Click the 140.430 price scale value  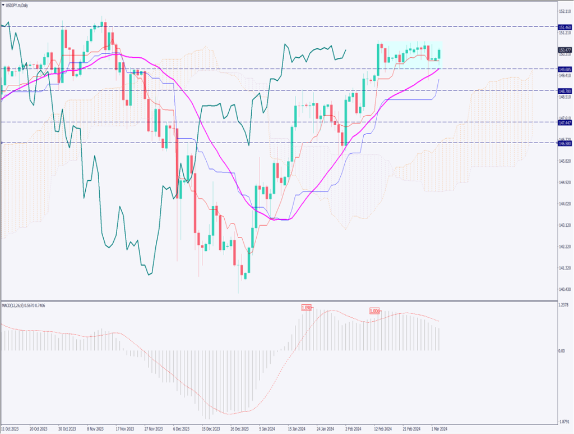(564, 289)
